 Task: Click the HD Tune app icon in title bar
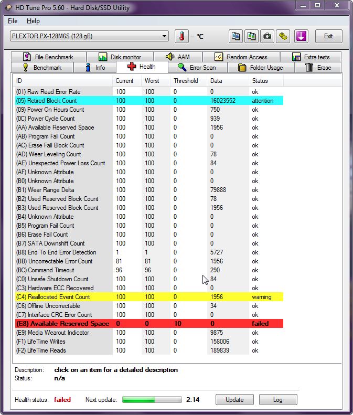tap(9, 7)
